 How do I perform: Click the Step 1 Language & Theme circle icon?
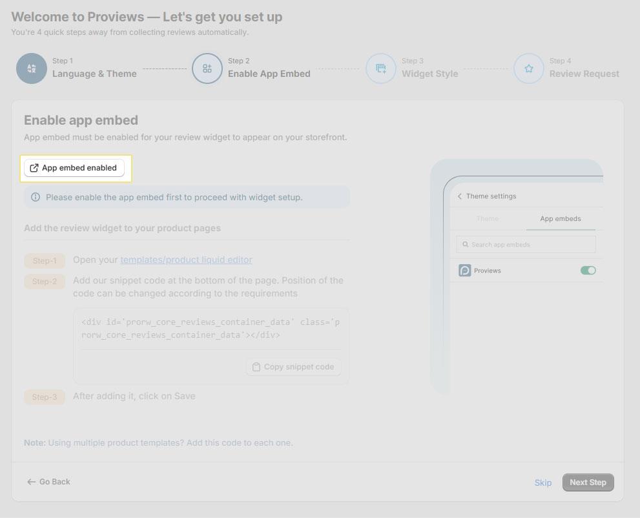click(x=32, y=68)
